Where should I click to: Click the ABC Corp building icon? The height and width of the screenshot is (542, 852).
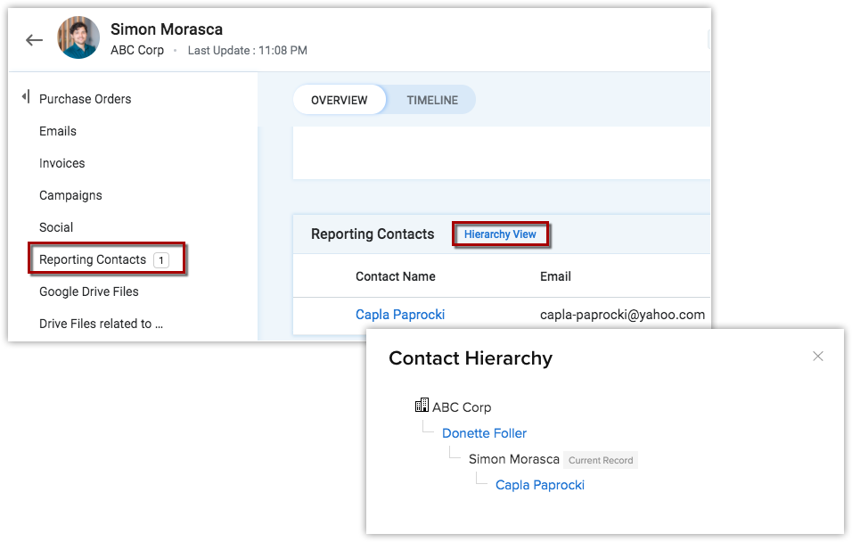(x=422, y=406)
